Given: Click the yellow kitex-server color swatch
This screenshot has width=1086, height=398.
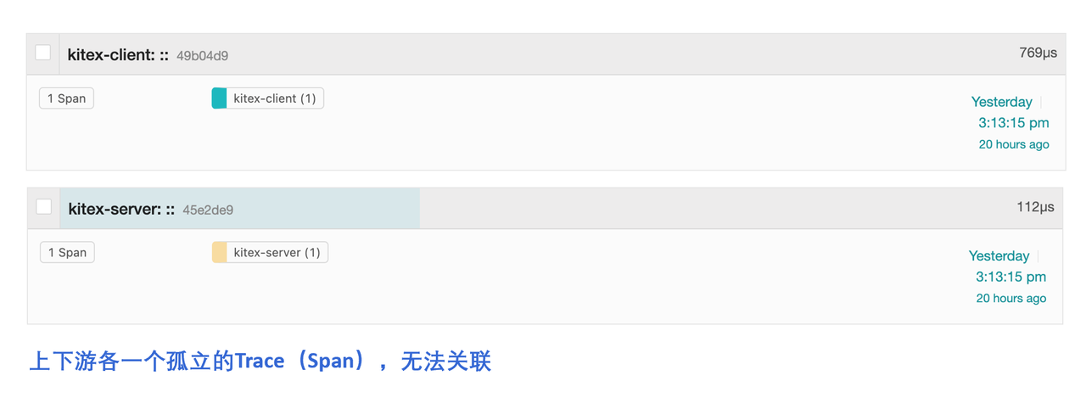Looking at the screenshot, I should (x=219, y=252).
